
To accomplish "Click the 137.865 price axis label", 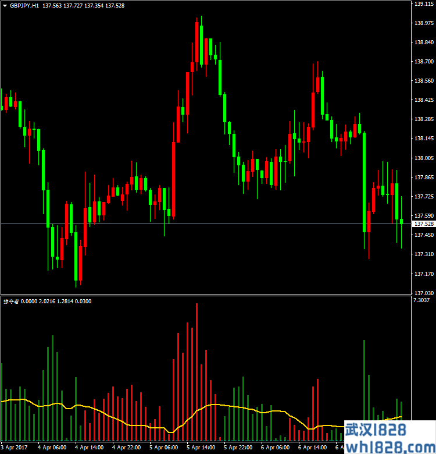I will 424,177.
